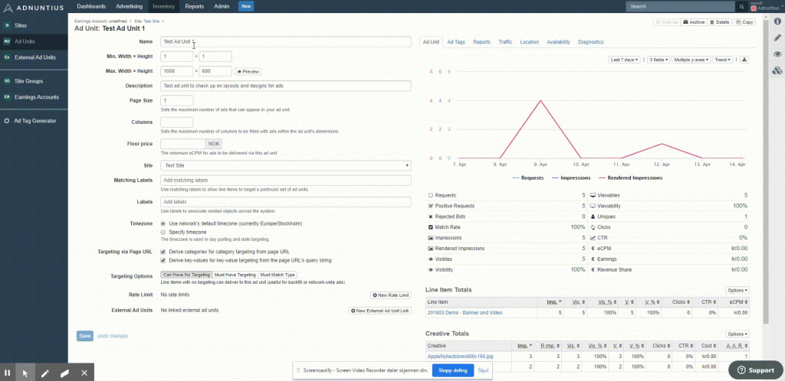Select Must Match Type option
The image size is (785, 381).
point(278,275)
